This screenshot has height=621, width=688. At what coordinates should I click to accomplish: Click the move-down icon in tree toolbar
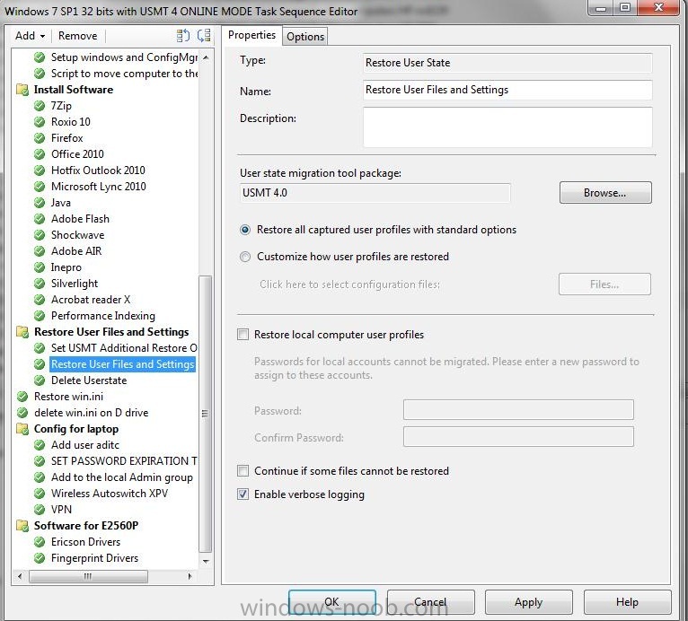tap(204, 36)
